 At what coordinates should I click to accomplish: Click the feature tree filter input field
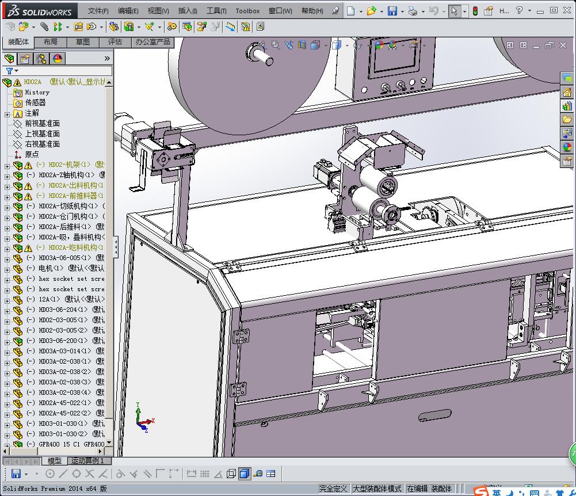pos(63,71)
